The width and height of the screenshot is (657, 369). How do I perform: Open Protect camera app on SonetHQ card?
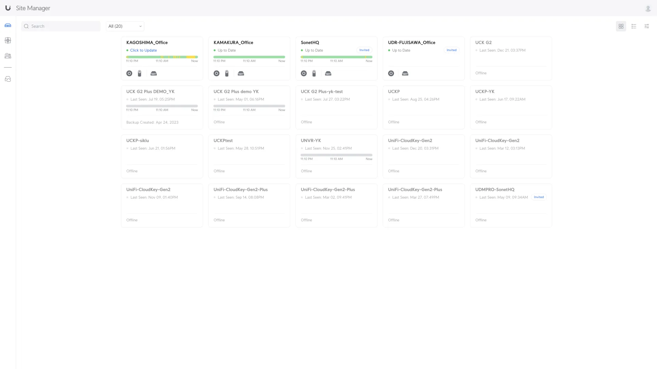coord(314,73)
